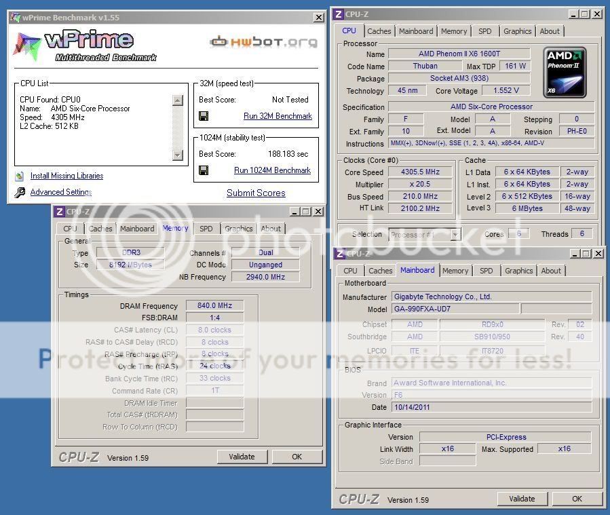Click the Graphic Interface Version value 'PCI-Express'
Screen dimensions: 610x515
click(506, 437)
